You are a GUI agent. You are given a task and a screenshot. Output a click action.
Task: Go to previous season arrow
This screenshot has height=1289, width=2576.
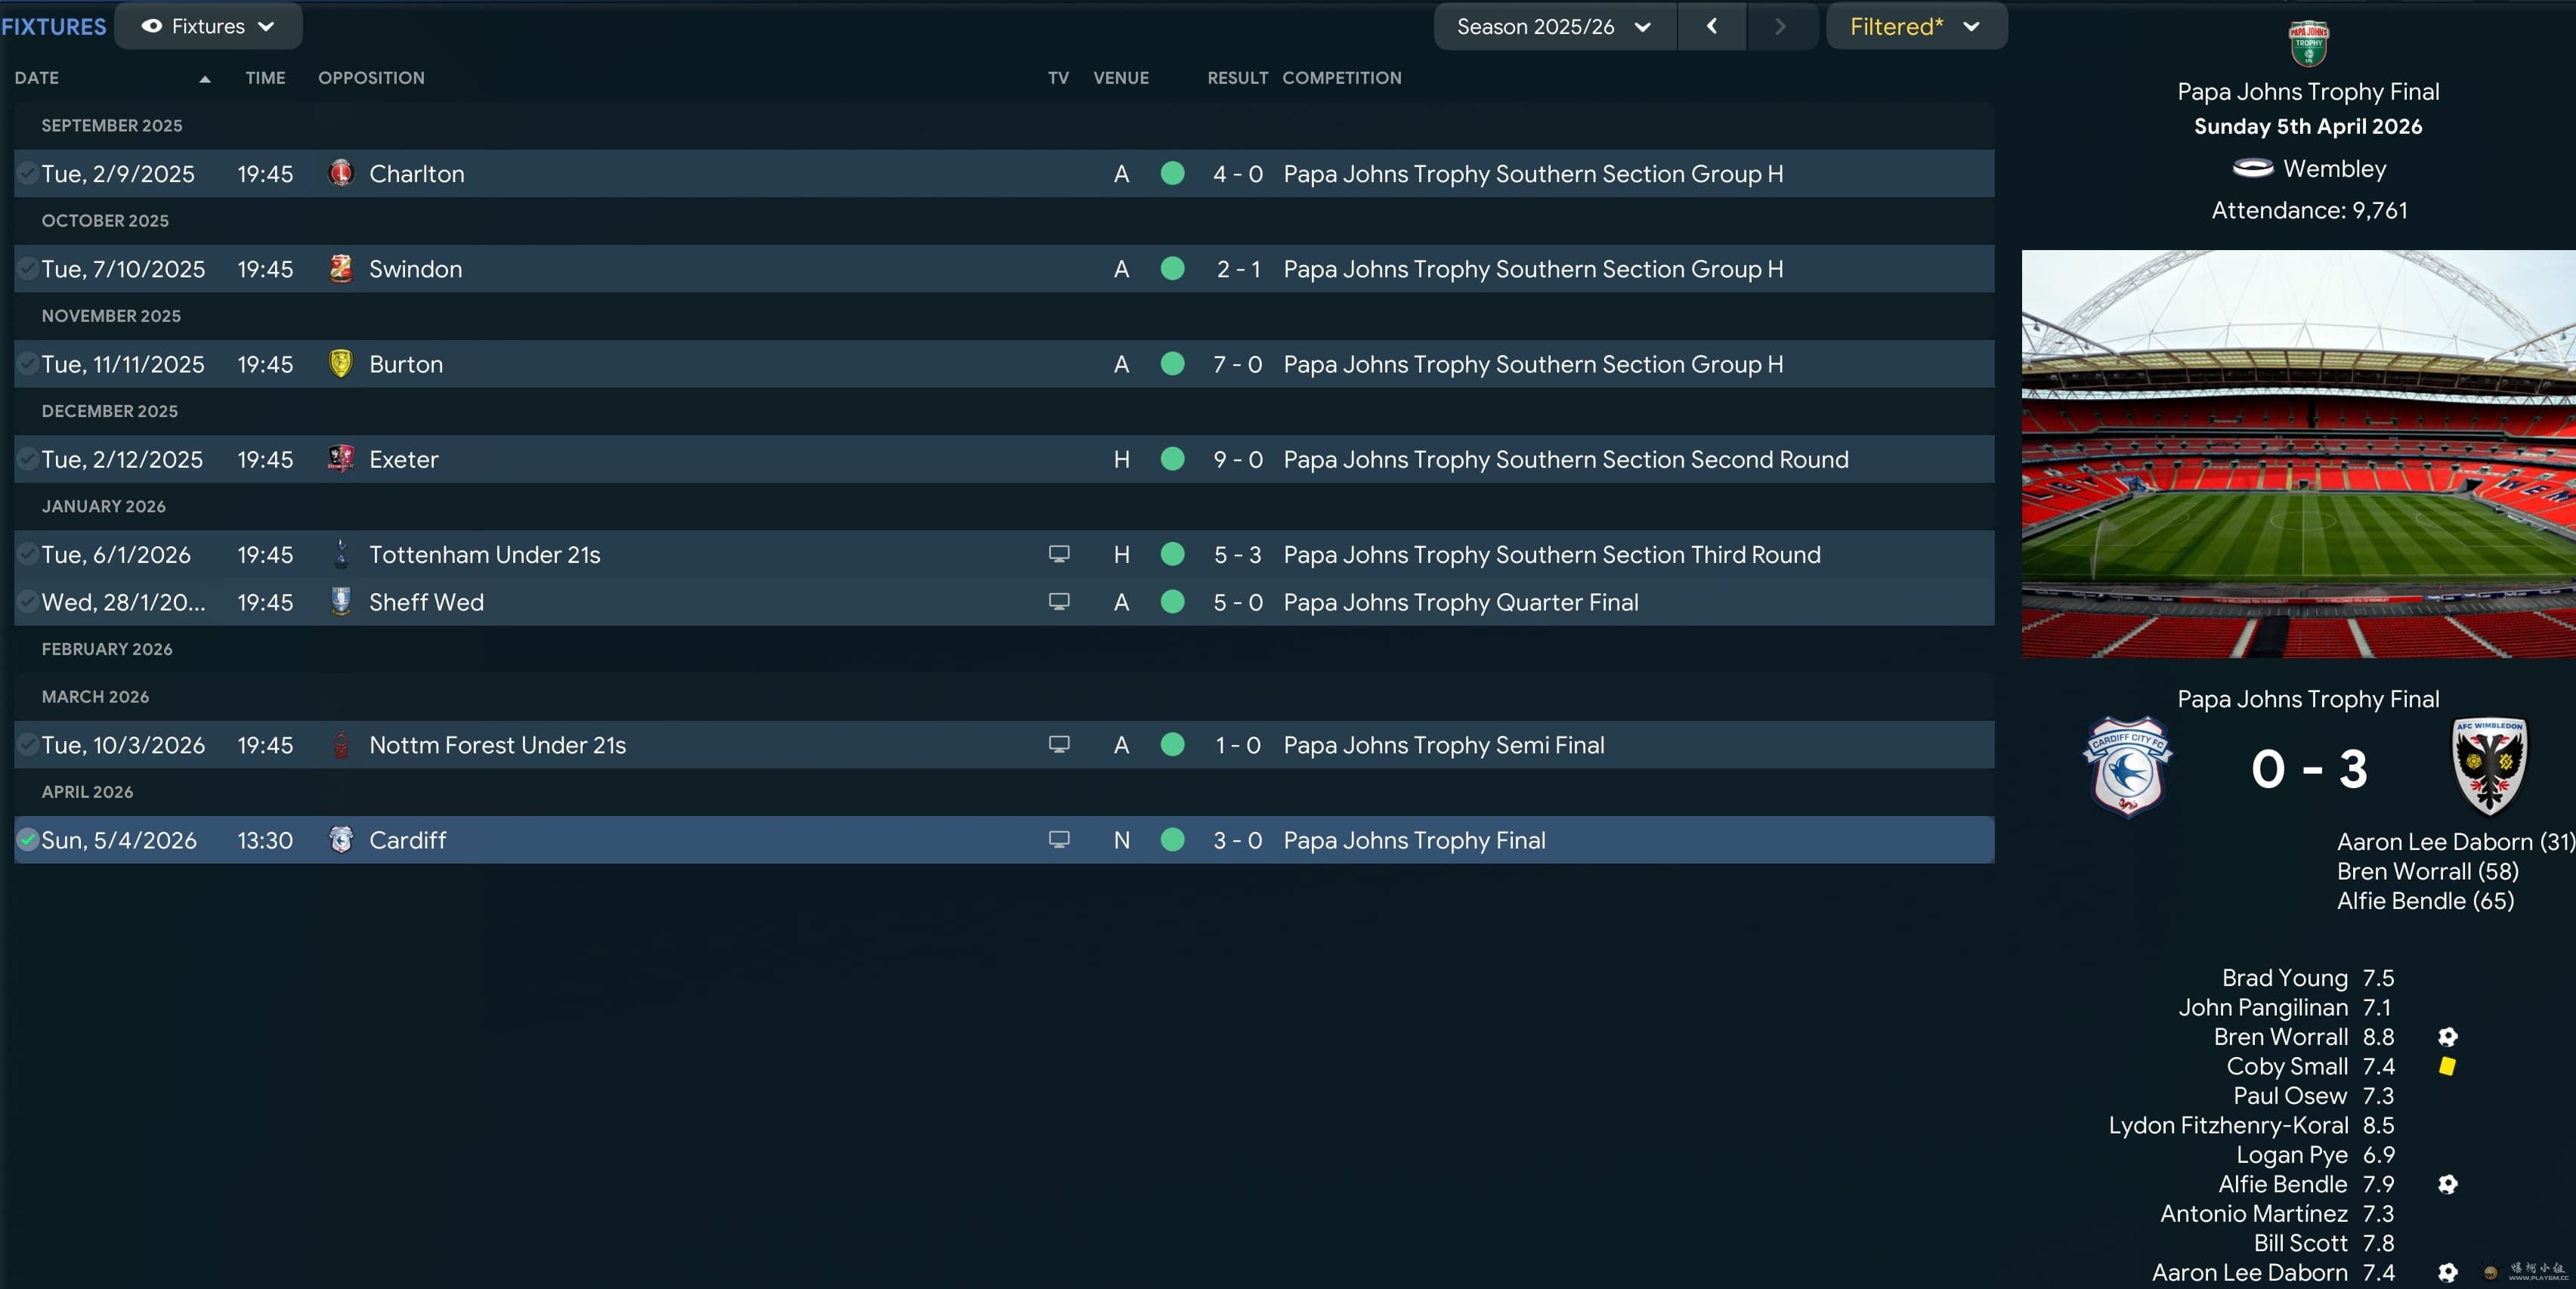point(1711,26)
